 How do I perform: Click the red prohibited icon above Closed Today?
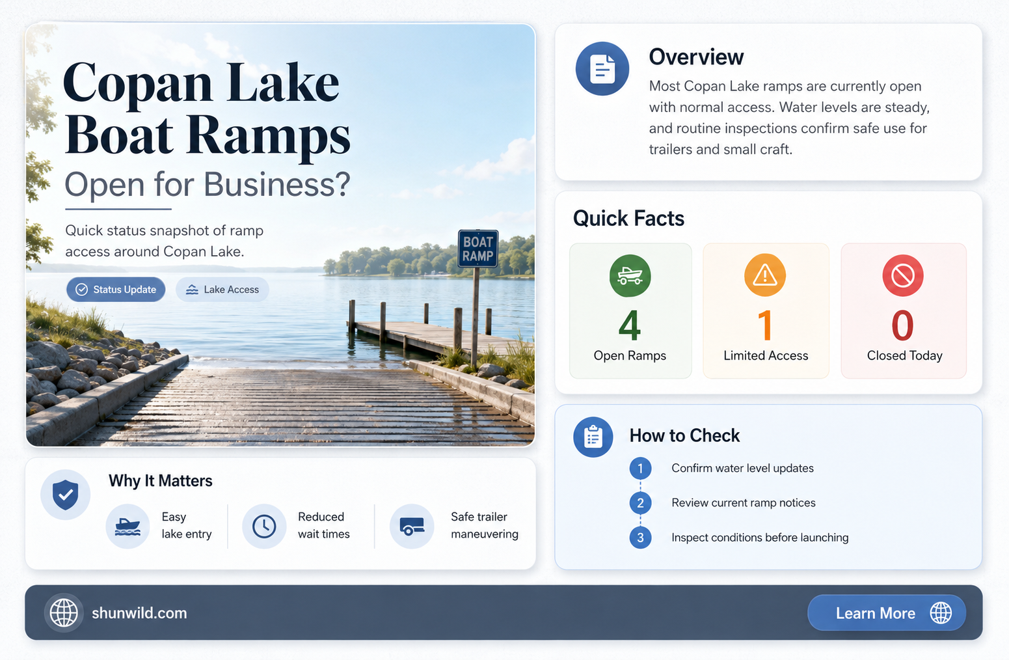click(903, 276)
